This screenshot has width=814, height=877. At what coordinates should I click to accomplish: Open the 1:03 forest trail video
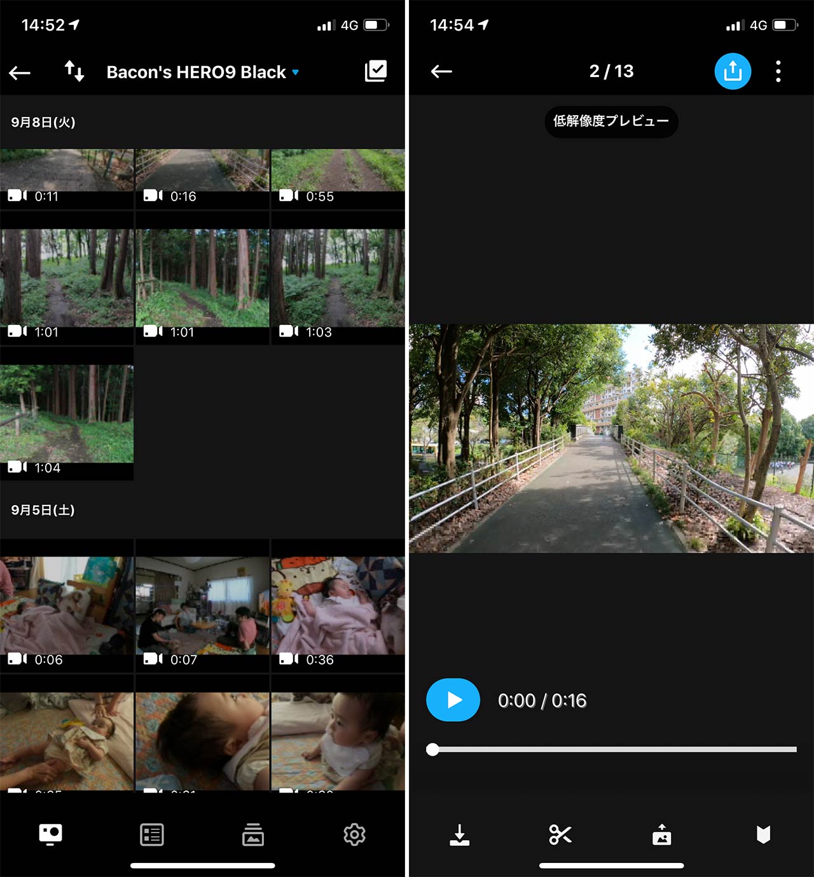point(338,278)
